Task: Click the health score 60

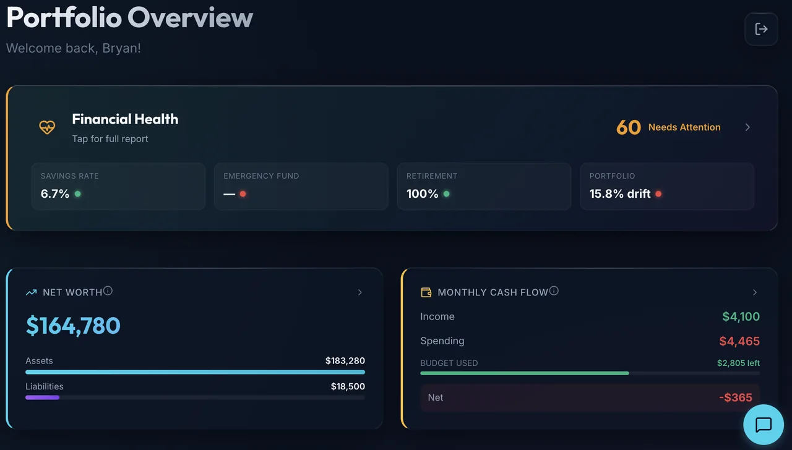Action: coord(629,127)
